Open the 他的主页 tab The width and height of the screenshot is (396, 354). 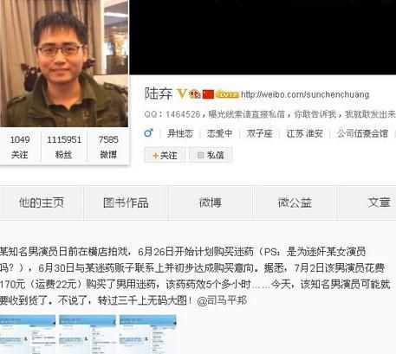coord(42,203)
